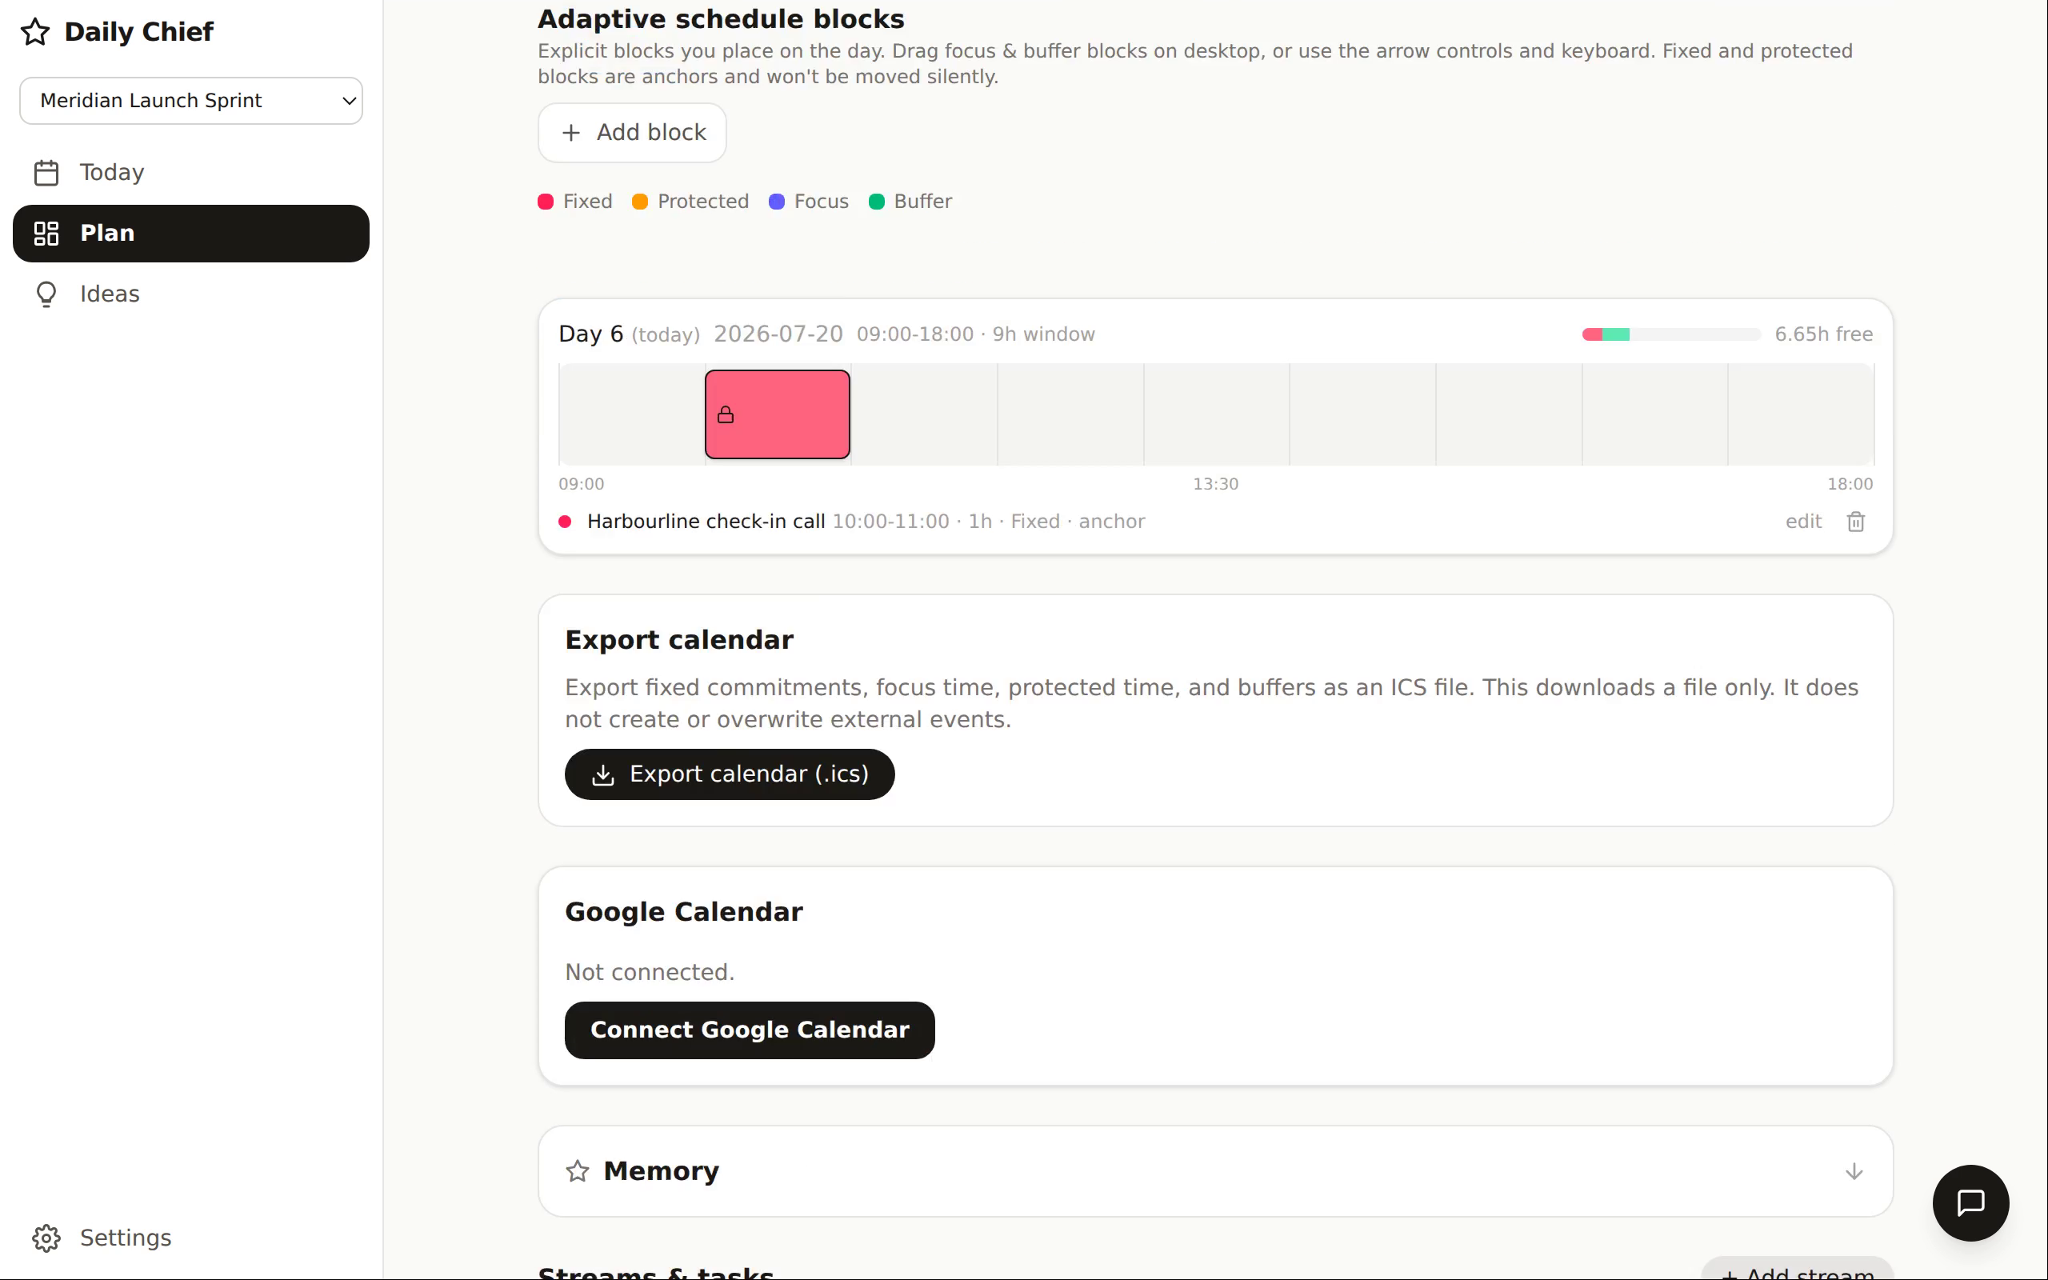Viewport: 2048px width, 1280px height.
Task: Click the star icon beside Memory
Action: tap(577, 1170)
